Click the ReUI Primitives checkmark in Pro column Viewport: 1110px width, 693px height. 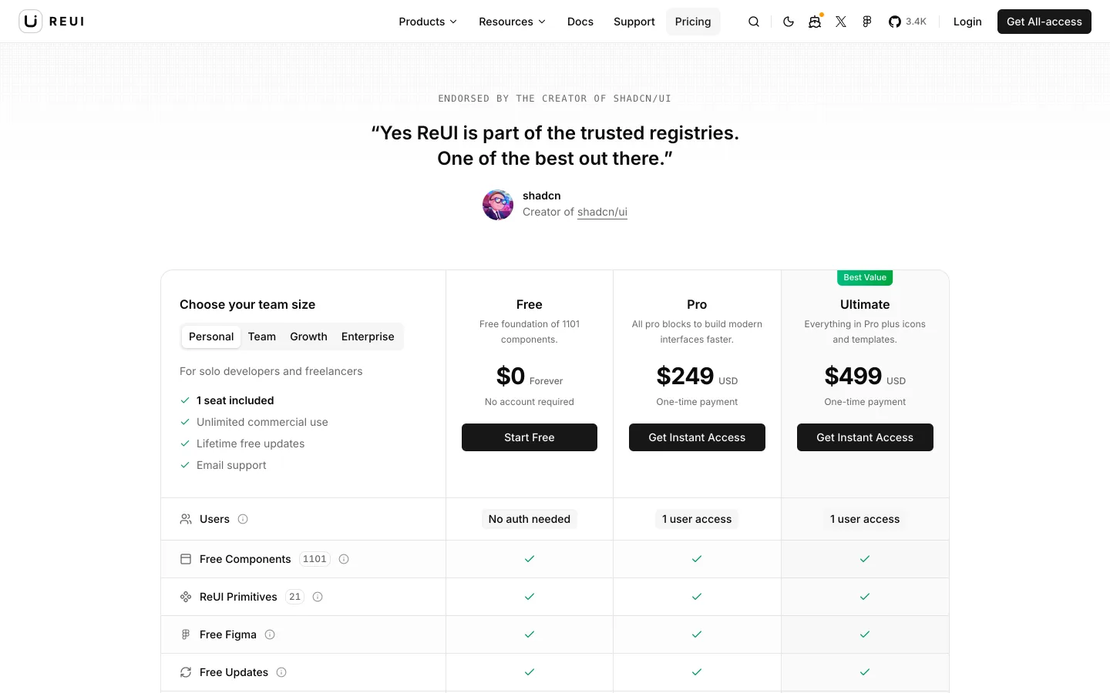(x=697, y=597)
